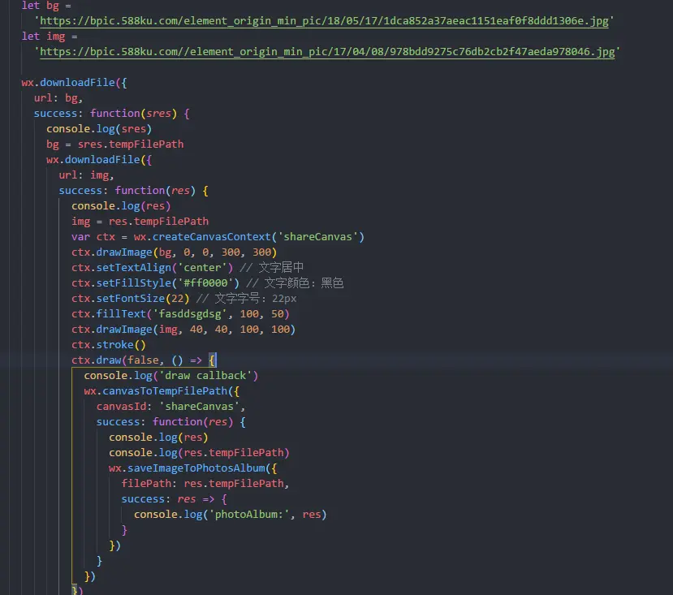Click console.log('photoAlbum:', res) line
The image size is (673, 595).
tap(230, 515)
